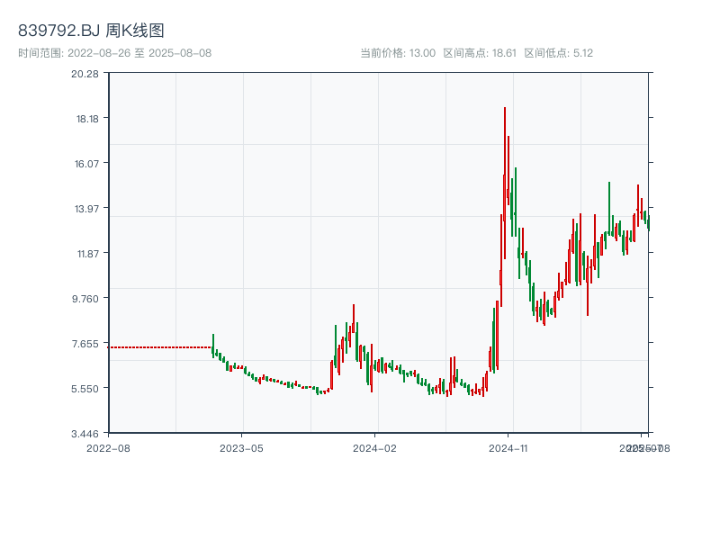Viewport: 720px width, 540px height.
Task: Click the dotted red flat price line at 7.5
Action: (x=160, y=347)
